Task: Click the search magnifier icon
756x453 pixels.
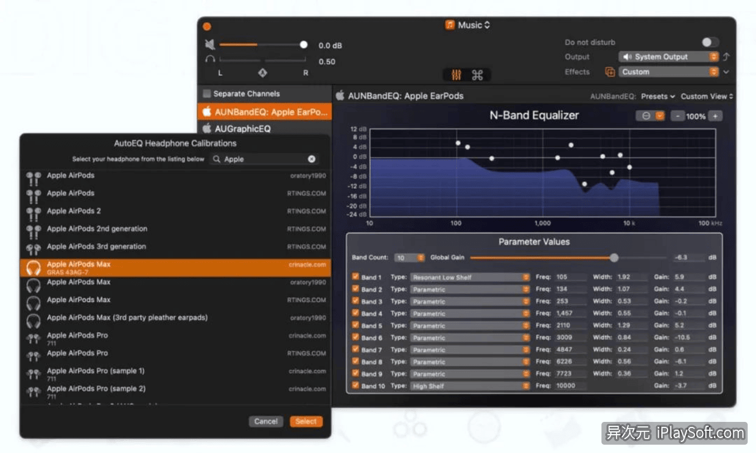Action: (x=217, y=159)
